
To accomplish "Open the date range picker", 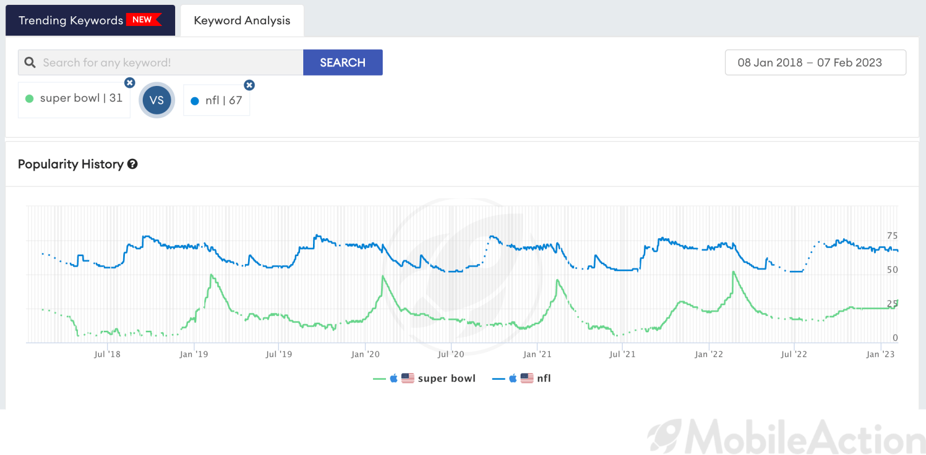I will tap(815, 63).
